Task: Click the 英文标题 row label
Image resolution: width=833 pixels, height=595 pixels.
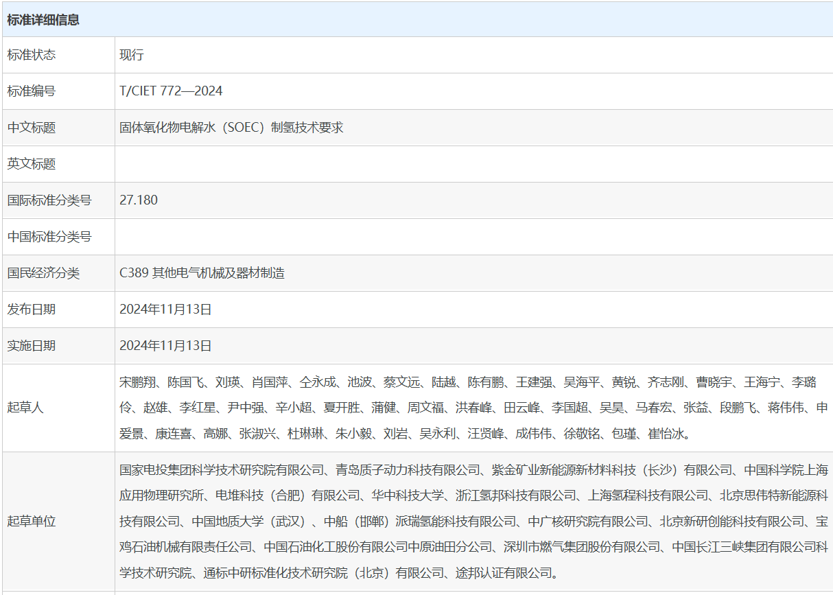Action: (x=32, y=164)
